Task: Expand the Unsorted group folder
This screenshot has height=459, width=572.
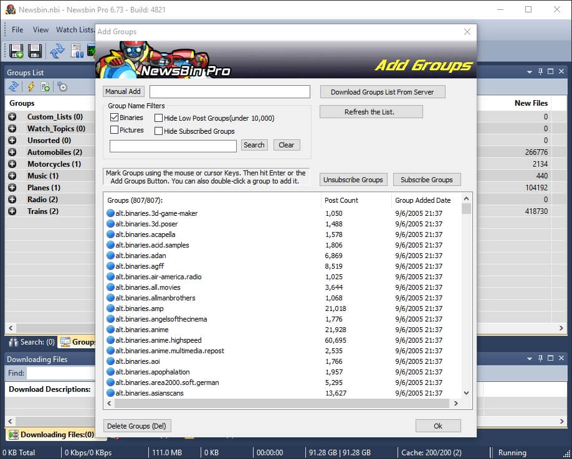Action: 12,141
